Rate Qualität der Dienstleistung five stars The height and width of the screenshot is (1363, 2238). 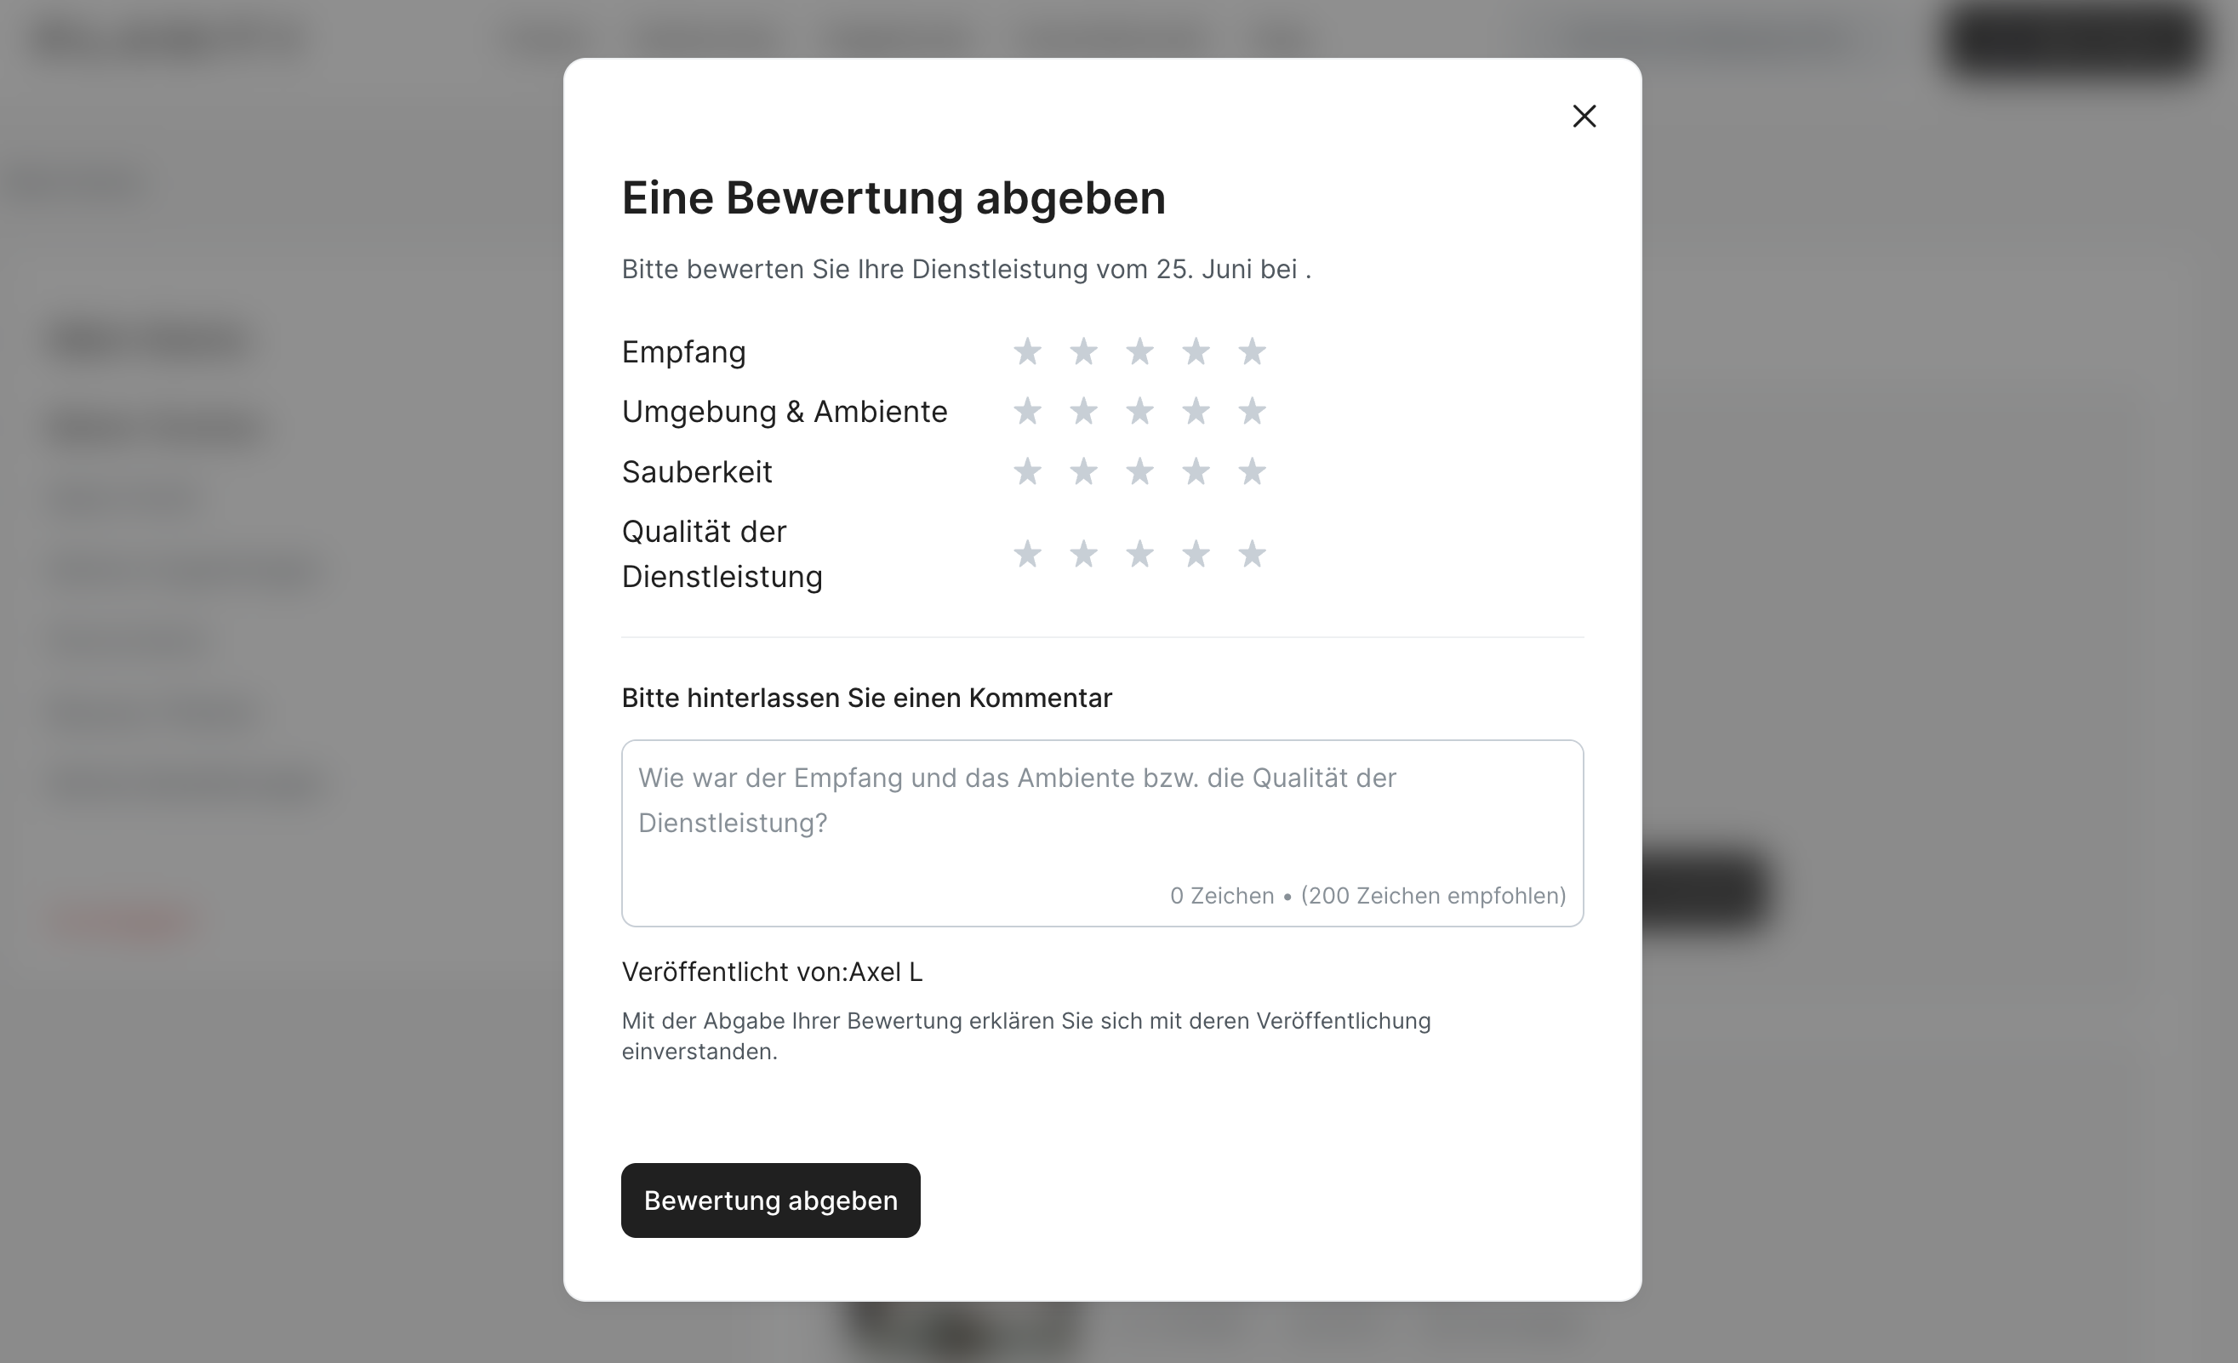(x=1252, y=554)
